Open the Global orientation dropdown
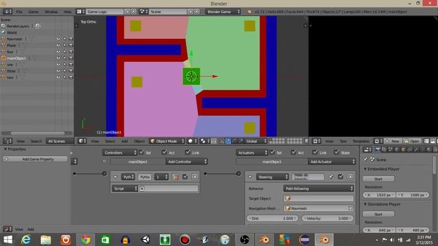This screenshot has height=246, width=438. (255, 141)
